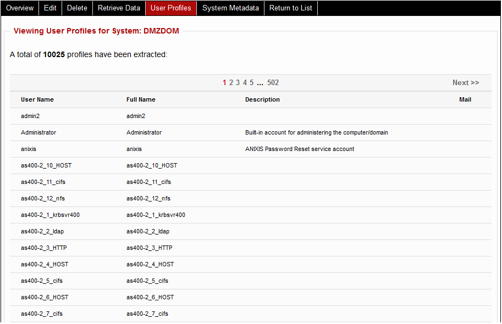Click the Description column header

pyautogui.click(x=262, y=99)
